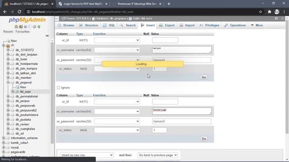289x162 pixels.
Task: Click first ur_id value field
Action: (165, 40)
